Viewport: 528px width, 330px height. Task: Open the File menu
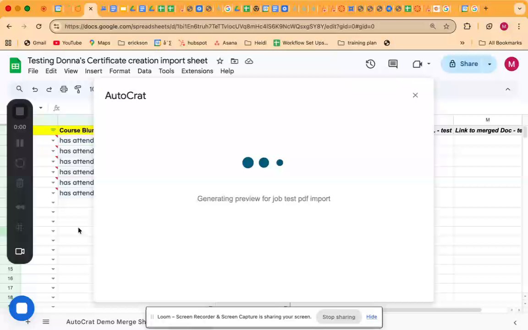[33, 71]
